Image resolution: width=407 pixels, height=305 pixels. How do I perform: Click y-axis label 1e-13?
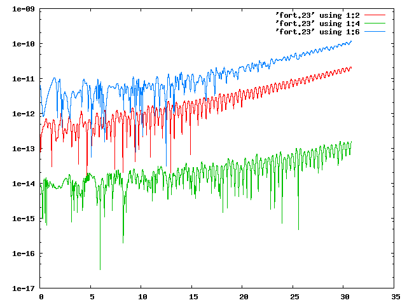(24, 149)
